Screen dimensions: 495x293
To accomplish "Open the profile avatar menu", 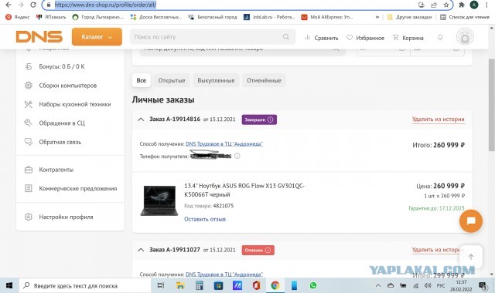I will pos(465,37).
